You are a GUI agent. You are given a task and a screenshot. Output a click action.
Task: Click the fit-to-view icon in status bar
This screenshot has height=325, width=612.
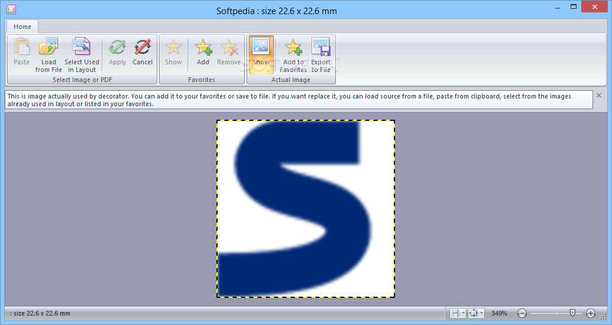coord(474,313)
